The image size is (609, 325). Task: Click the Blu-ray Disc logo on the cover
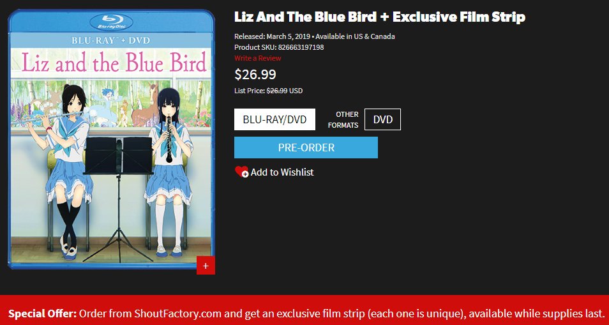click(111, 22)
